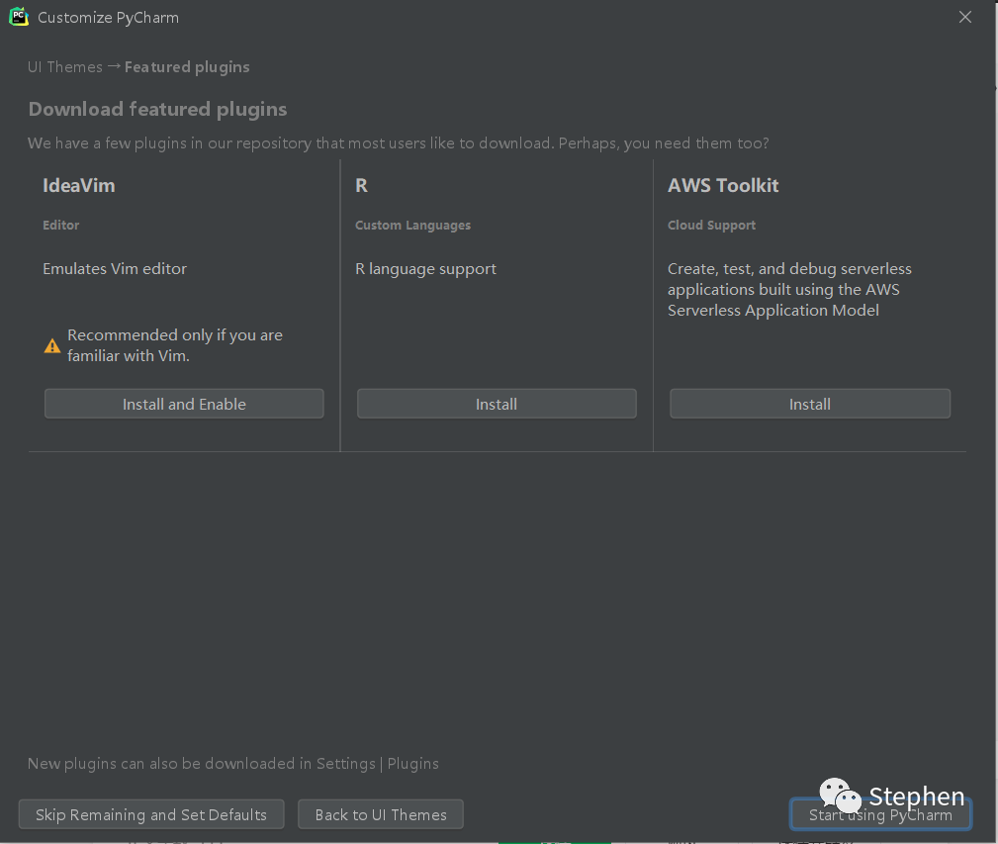Click the Cloud Support category label

pyautogui.click(x=711, y=226)
